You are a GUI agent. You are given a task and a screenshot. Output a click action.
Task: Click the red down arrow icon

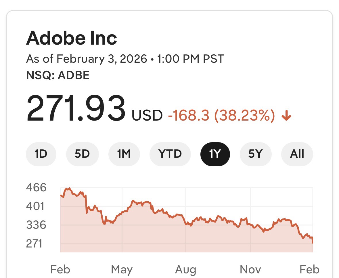point(287,116)
